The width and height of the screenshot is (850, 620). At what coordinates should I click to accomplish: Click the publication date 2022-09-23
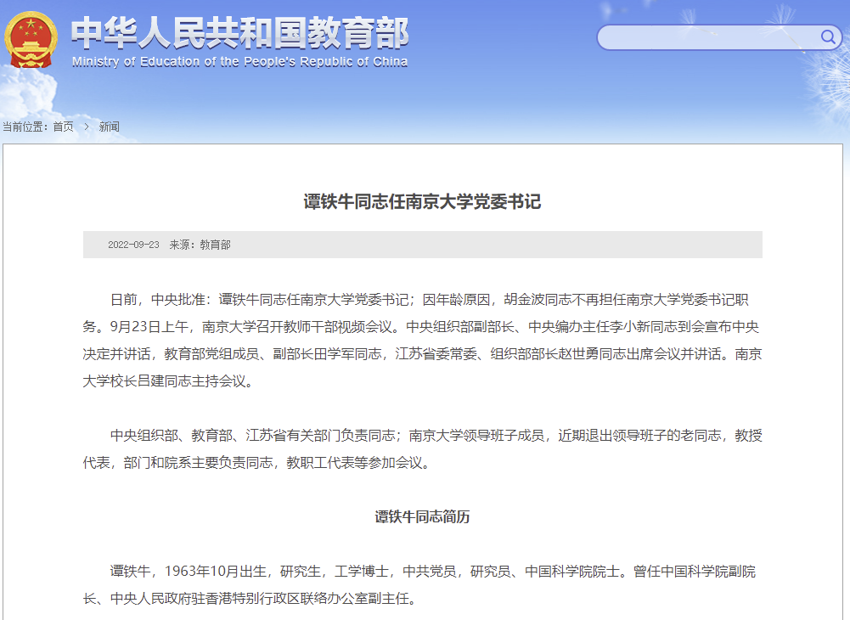coord(133,245)
